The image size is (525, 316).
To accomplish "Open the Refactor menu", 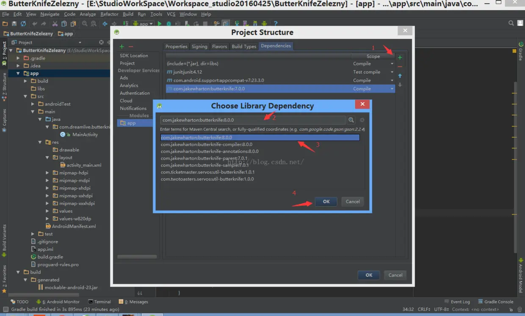I will tap(109, 14).
